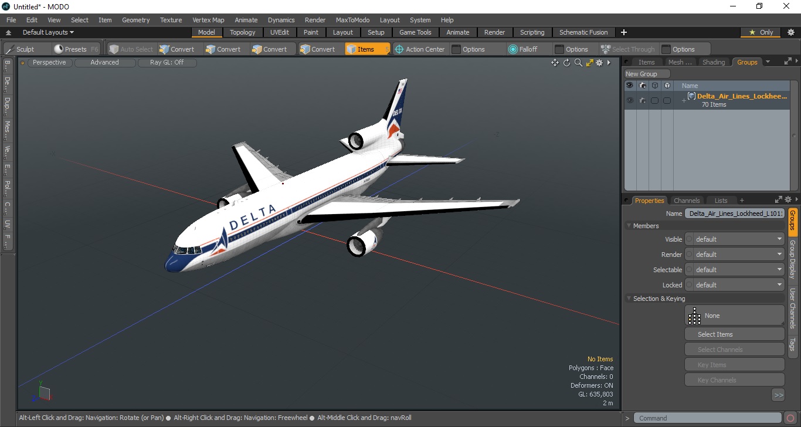
Task: Open the Selectable default dropdown
Action: [735, 270]
